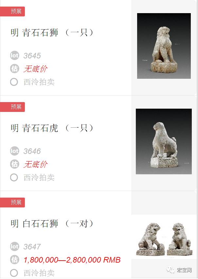Click the 预展 tag above 明 青石石虎
This screenshot has width=198, height=279.
click(12, 107)
